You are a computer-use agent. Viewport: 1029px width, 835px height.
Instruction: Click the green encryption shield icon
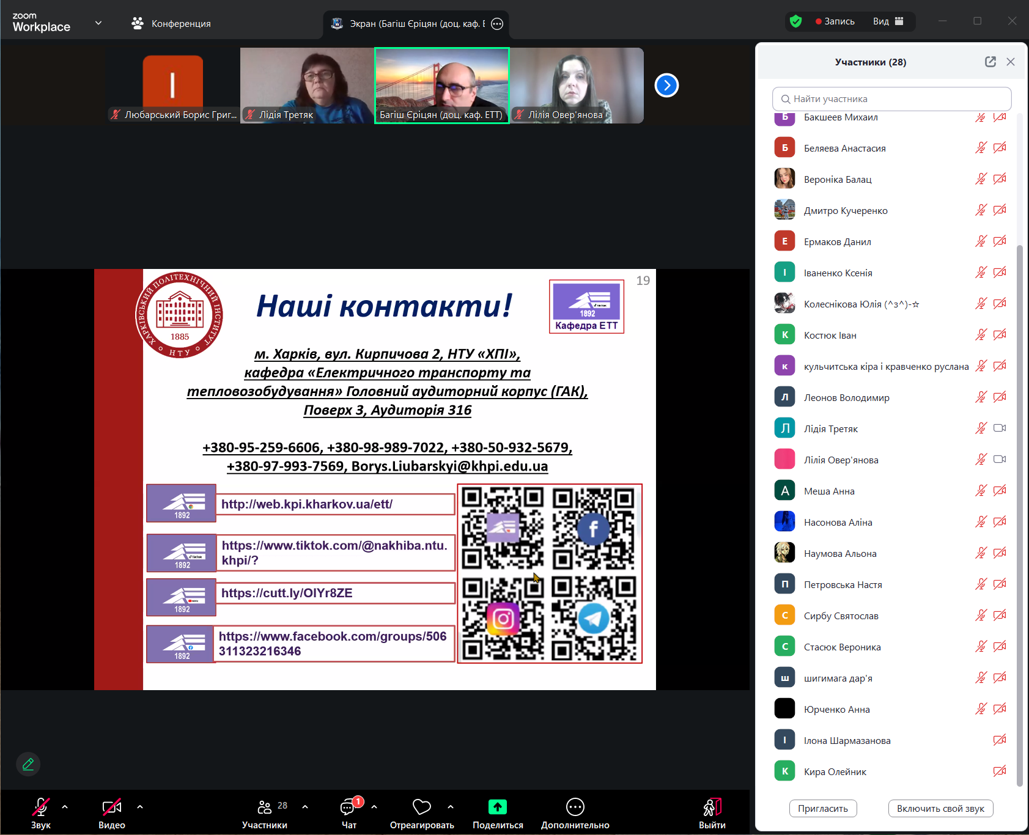coord(795,21)
